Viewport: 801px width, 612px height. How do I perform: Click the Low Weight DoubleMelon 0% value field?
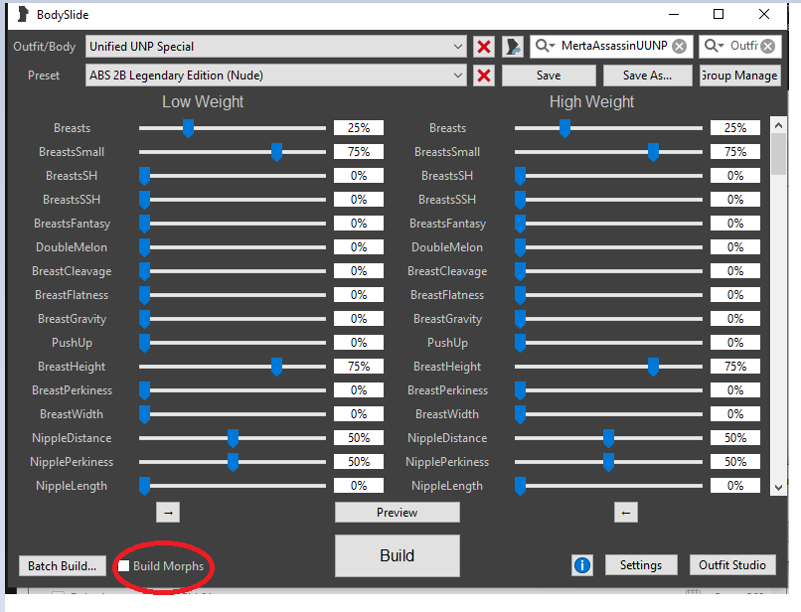359,247
